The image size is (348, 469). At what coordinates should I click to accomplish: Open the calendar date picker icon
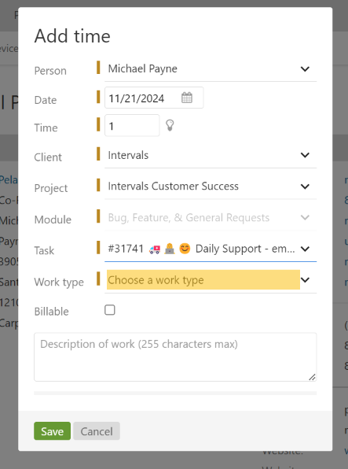tap(187, 98)
